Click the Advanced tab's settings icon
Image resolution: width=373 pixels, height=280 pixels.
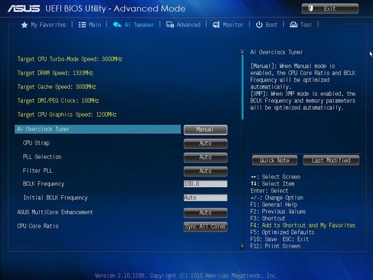click(x=170, y=25)
